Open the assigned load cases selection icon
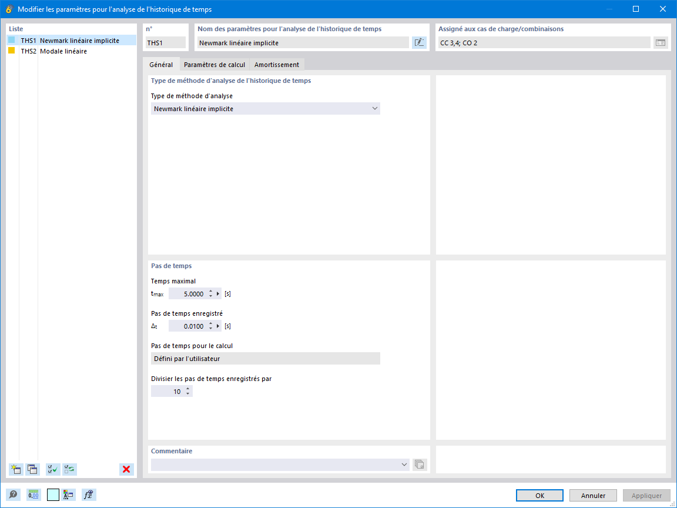This screenshot has width=677, height=508. (660, 42)
